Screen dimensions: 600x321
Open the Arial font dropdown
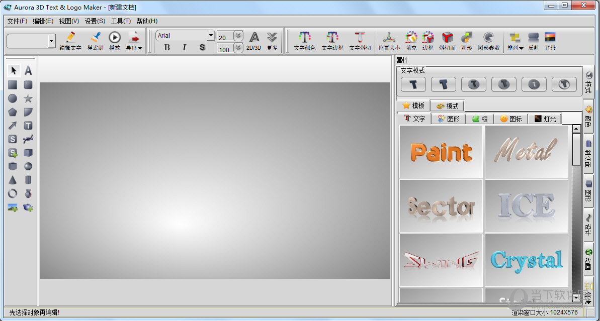pos(211,36)
